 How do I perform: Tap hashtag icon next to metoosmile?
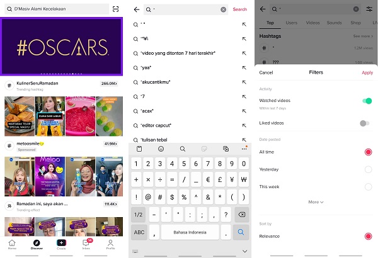[x=9, y=146]
